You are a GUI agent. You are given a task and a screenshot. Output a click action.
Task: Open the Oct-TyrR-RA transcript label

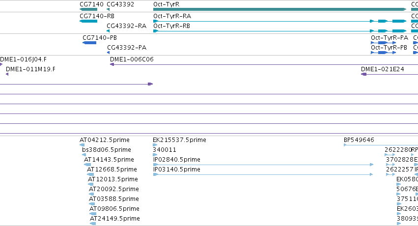point(172,16)
